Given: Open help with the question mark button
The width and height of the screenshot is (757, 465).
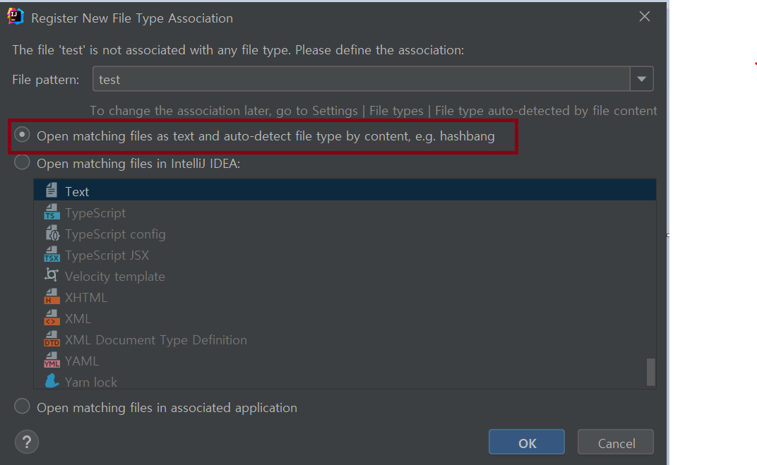Looking at the screenshot, I should point(27,442).
